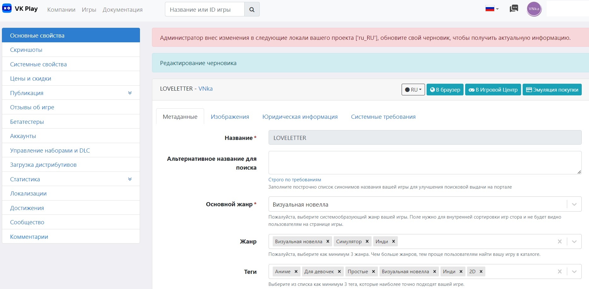Screen dimensions: 589x289
Task: Open the VNka company link
Action: click(205, 89)
